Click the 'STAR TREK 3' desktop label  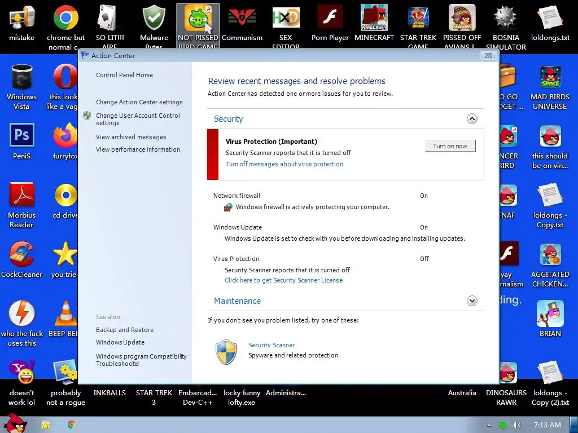coord(154,397)
